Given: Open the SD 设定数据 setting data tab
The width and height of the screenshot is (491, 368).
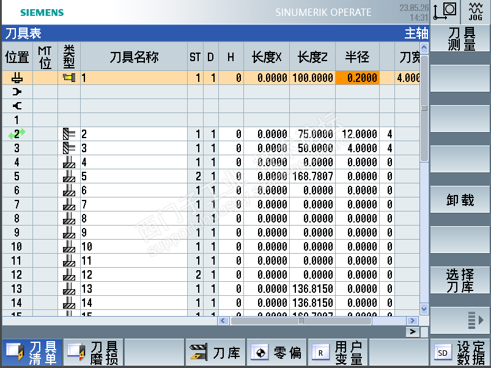Looking at the screenshot, I should tap(460, 352).
